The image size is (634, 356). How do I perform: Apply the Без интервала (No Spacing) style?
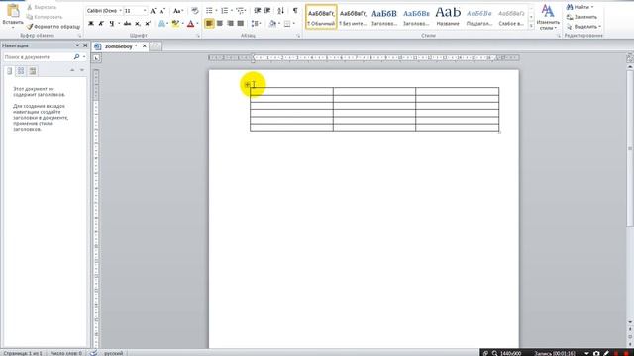point(353,17)
